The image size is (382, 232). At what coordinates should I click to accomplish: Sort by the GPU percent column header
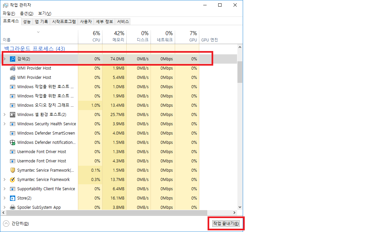click(187, 36)
